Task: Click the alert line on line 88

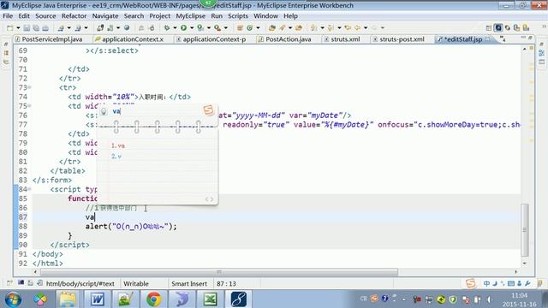Action: click(x=131, y=226)
